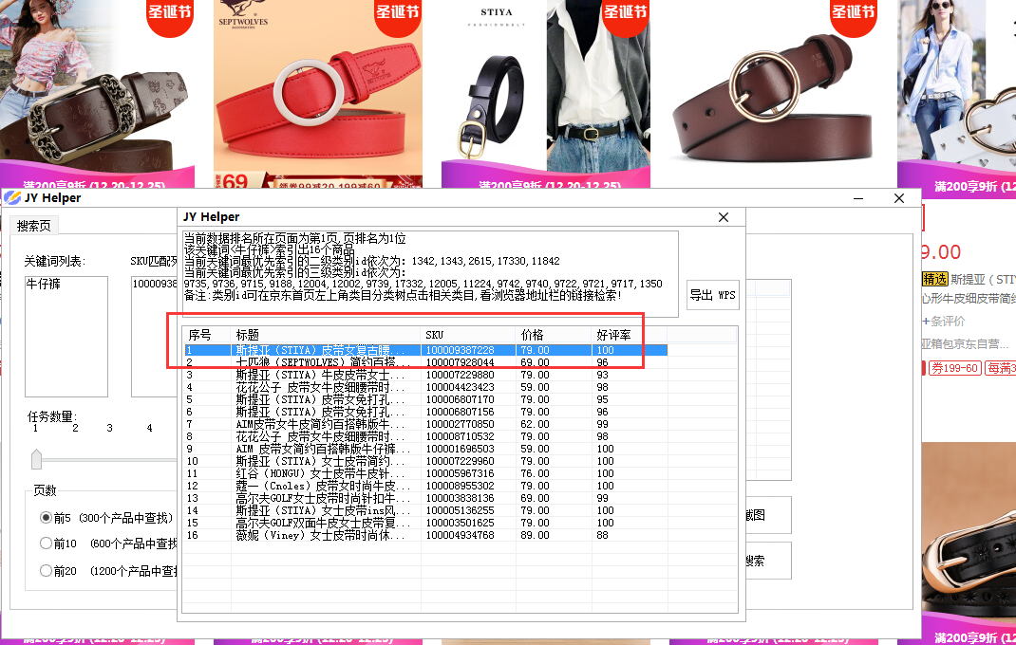Minimize the main JY Helper window

point(858,198)
